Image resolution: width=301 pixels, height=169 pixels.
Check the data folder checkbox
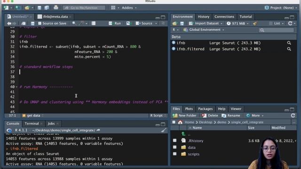tap(174, 147)
